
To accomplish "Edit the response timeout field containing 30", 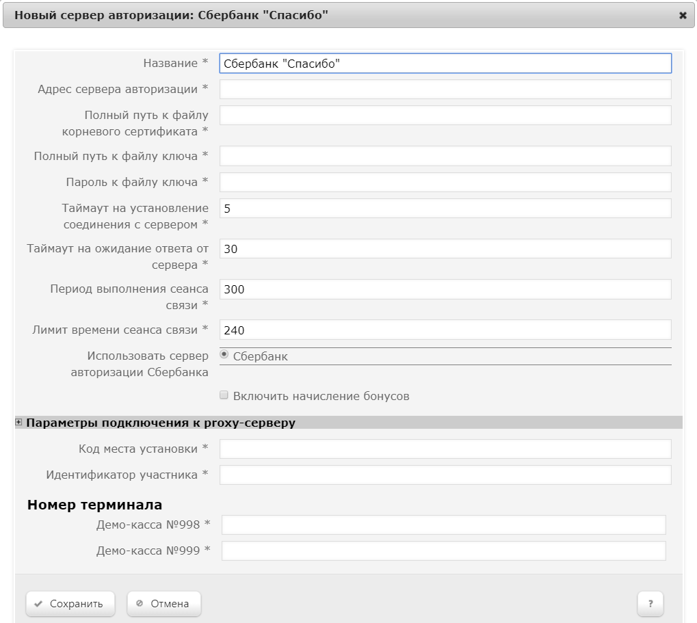I will 445,249.
